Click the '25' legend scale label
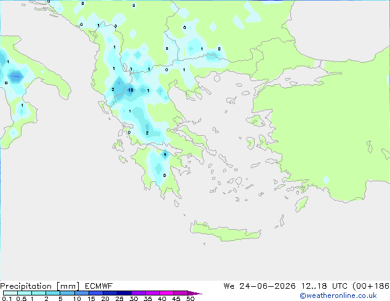 click(x=119, y=299)
